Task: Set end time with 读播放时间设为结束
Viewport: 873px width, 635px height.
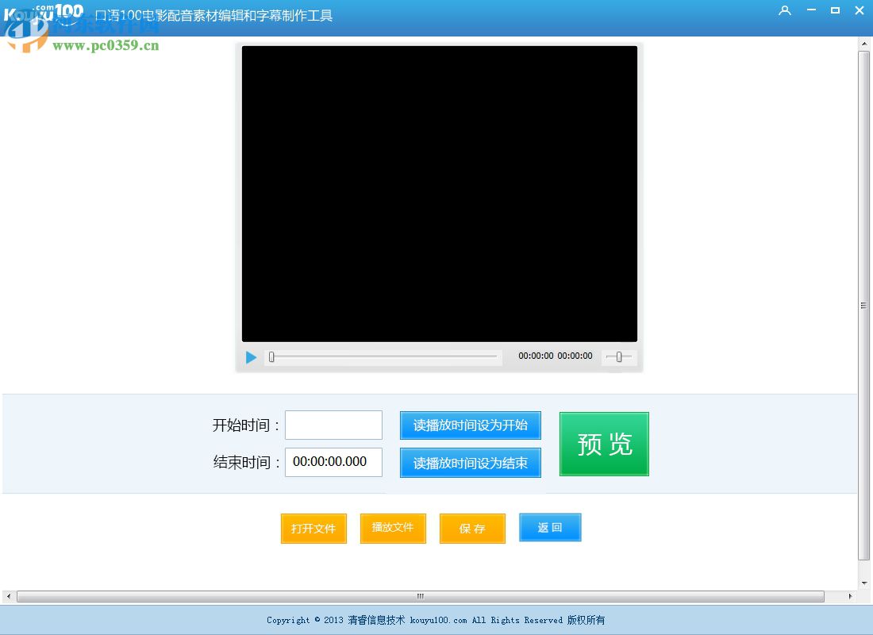Action: pyautogui.click(x=470, y=463)
